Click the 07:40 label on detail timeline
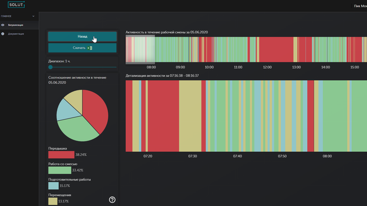The height and width of the screenshot is (206, 367). point(237,156)
